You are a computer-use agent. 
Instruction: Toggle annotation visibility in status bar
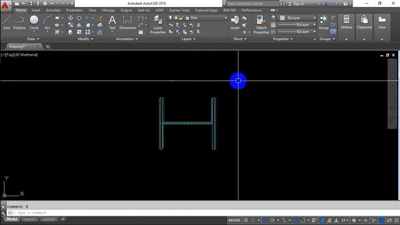coord(322,220)
